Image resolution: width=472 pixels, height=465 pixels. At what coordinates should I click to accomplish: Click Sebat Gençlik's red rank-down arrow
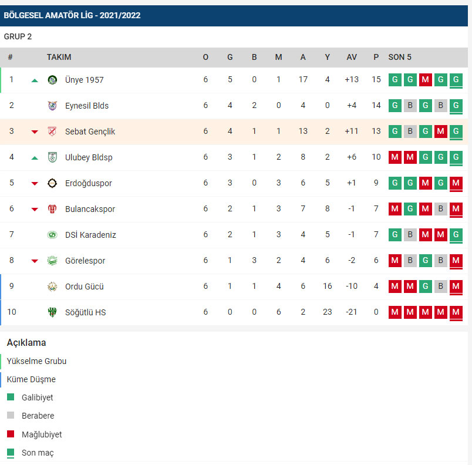pos(35,132)
